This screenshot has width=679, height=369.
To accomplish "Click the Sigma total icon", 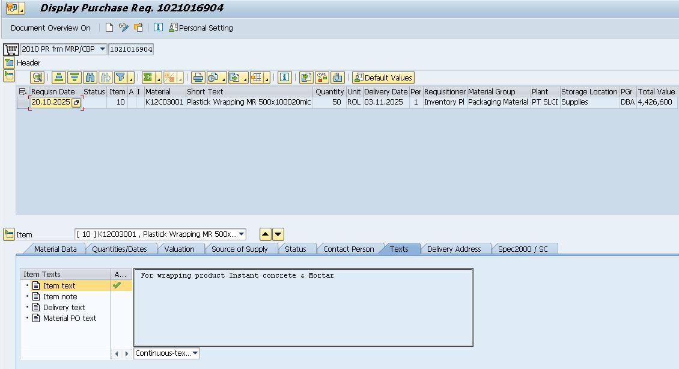I will click(x=148, y=78).
